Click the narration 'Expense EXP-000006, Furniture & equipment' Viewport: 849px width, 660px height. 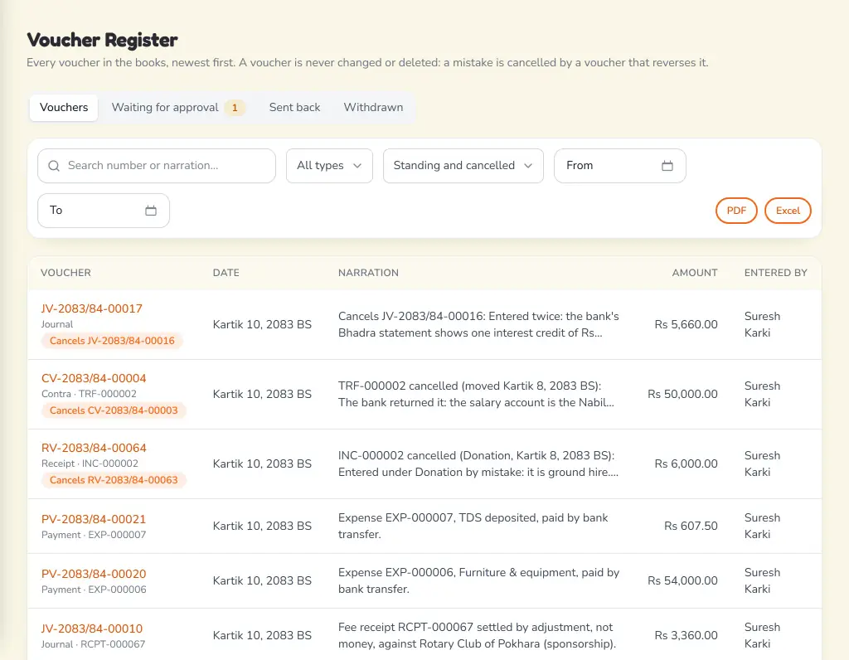478,581
